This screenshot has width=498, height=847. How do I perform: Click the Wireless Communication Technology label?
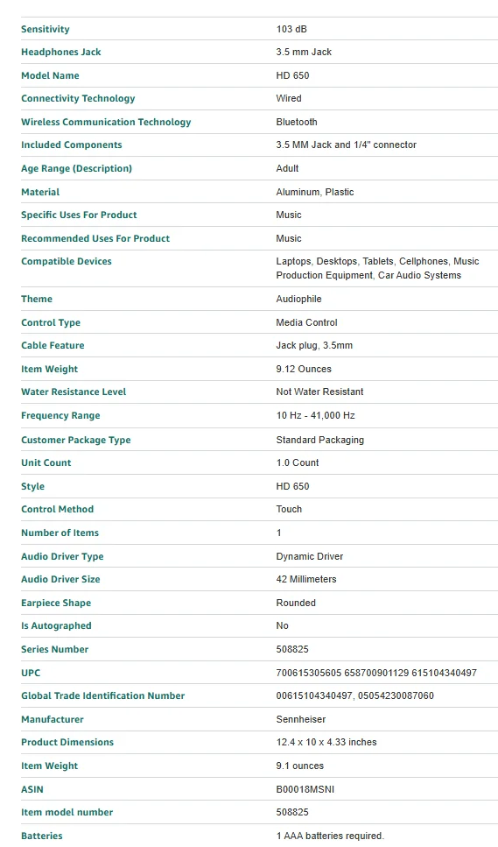106,122
